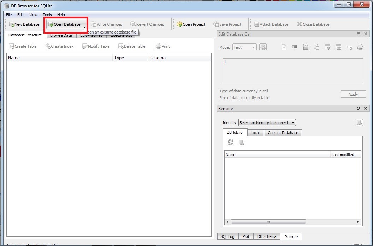Click the DB Browser application icon in title bar
The height and width of the screenshot is (246, 373).
coord(6,5)
